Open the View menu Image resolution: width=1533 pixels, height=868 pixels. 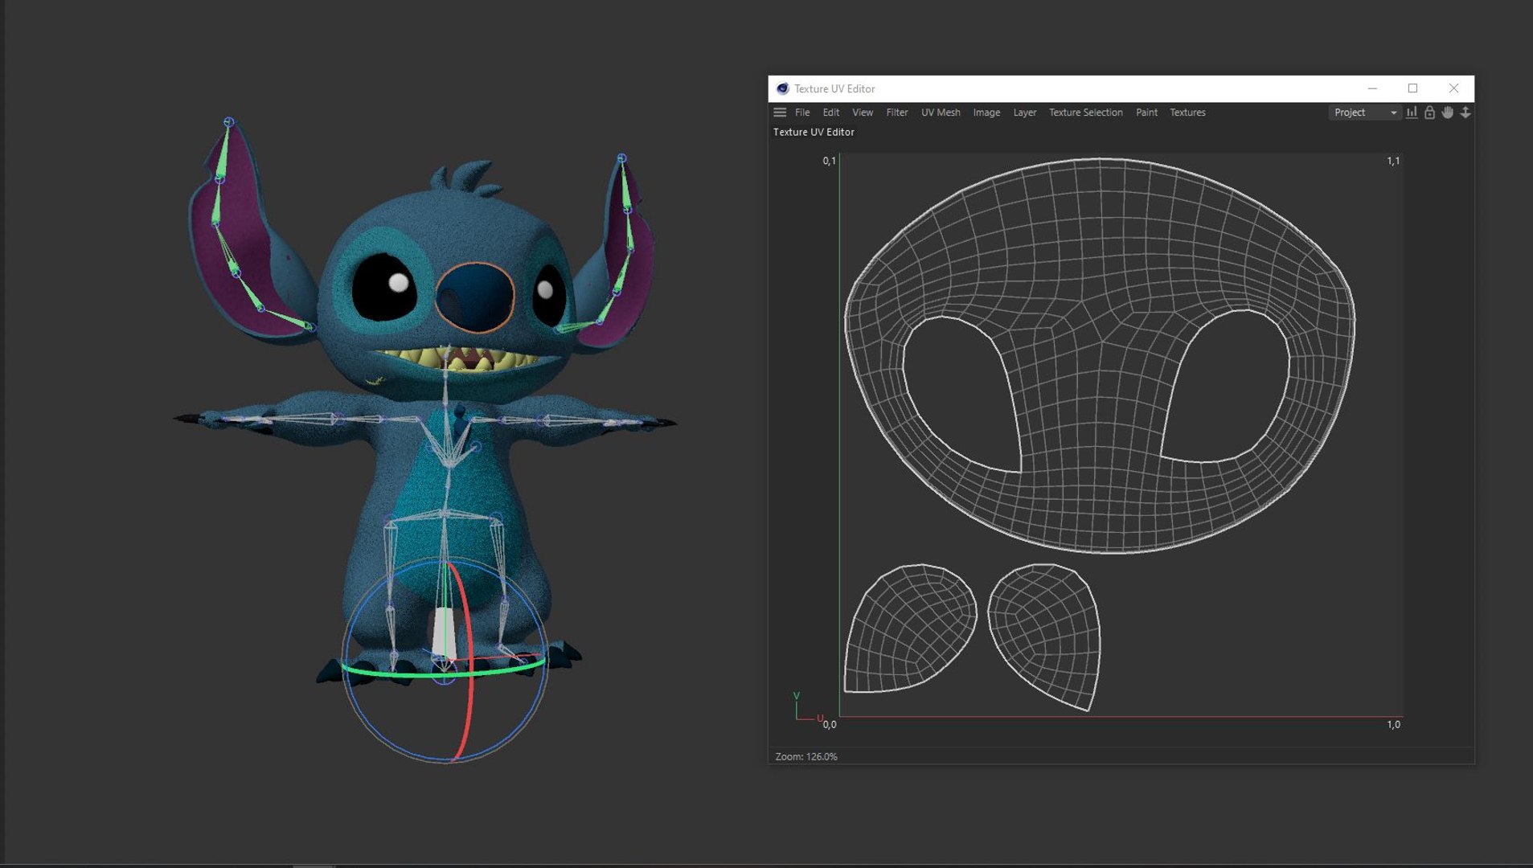[863, 113]
